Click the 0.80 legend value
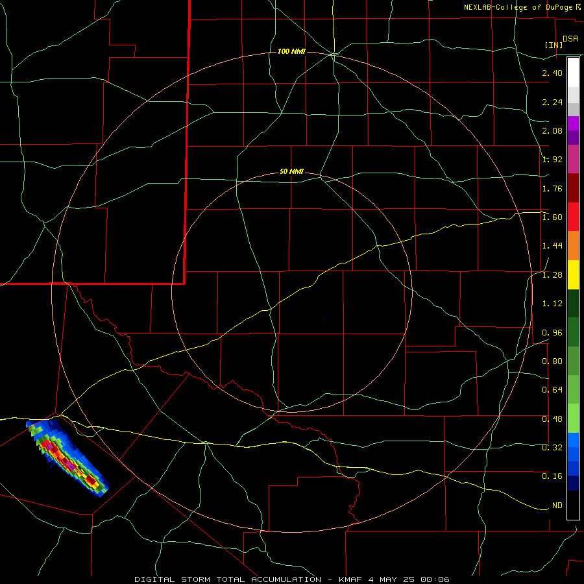584x584 pixels. (x=552, y=361)
